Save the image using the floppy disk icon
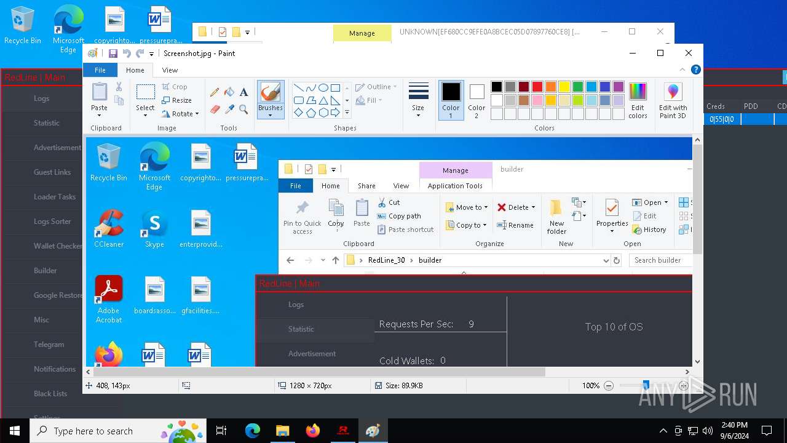 (x=113, y=54)
